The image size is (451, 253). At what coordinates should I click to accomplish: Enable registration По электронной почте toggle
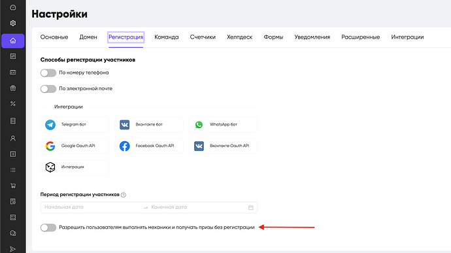(48, 89)
